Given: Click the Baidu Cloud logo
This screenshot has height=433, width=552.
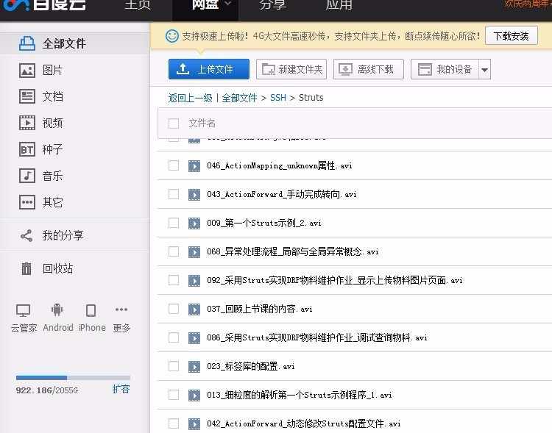Looking at the screenshot, I should click(44, 5).
